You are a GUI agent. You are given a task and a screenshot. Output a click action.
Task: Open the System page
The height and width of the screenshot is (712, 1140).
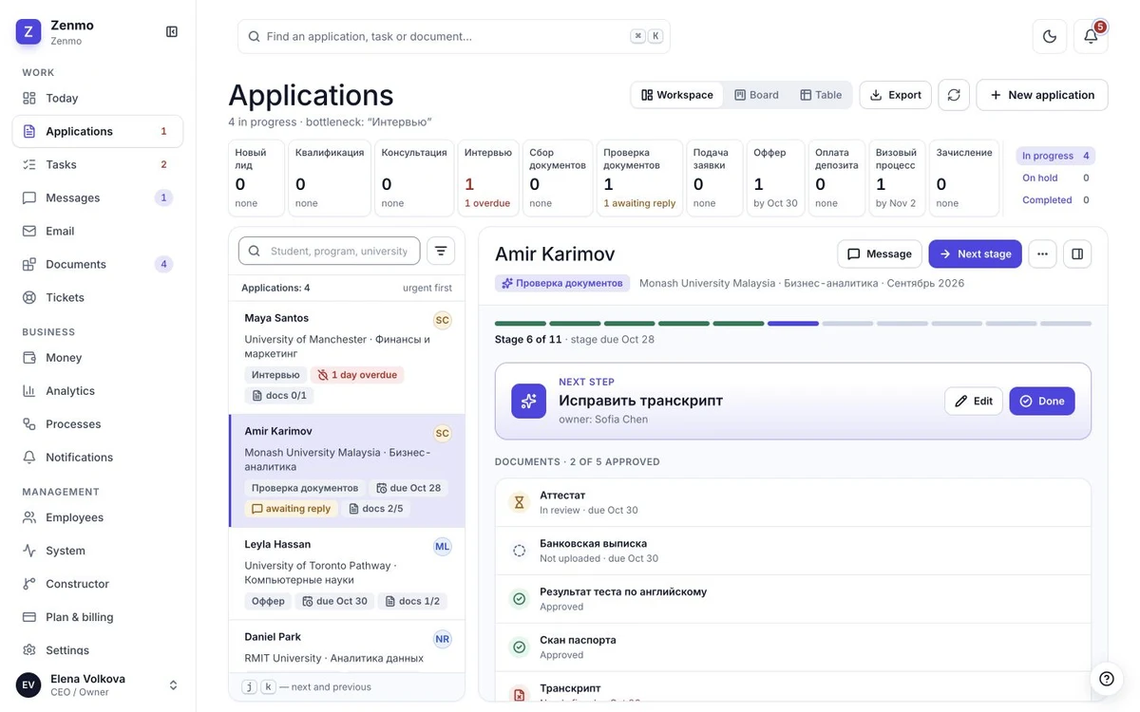pos(98,551)
